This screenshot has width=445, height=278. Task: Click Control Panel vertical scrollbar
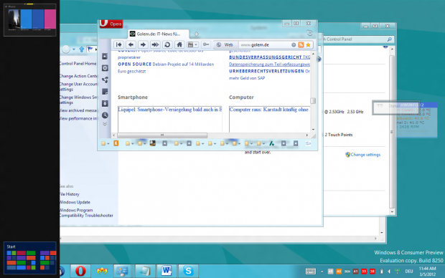point(392,131)
